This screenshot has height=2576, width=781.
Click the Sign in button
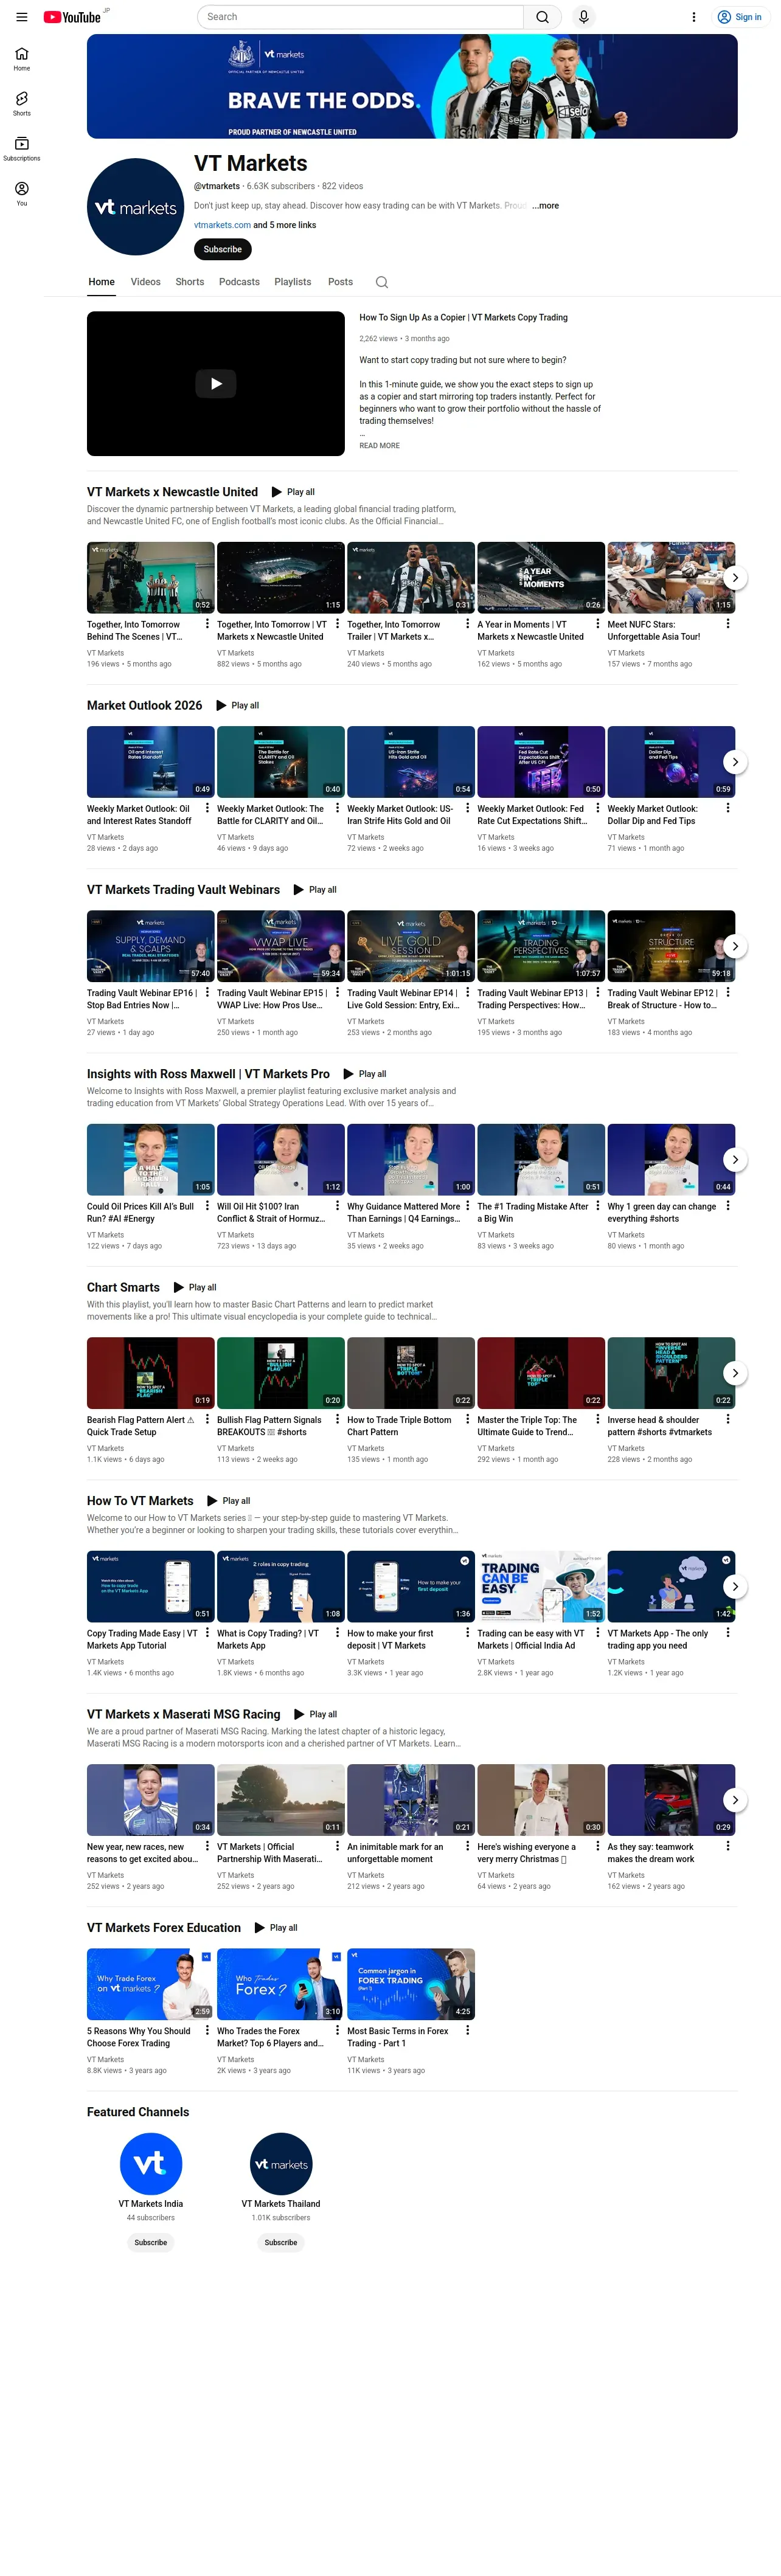(739, 17)
